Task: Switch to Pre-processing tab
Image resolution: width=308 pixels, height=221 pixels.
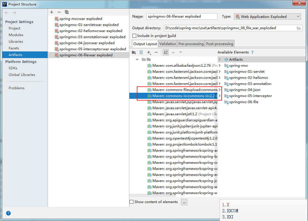Action: pos(191,44)
